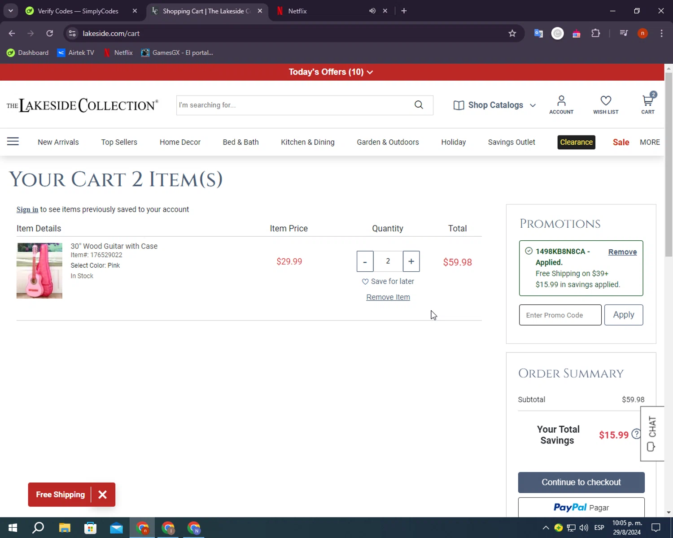Click the Sign in link
Image resolution: width=673 pixels, height=538 pixels.
coord(27,209)
